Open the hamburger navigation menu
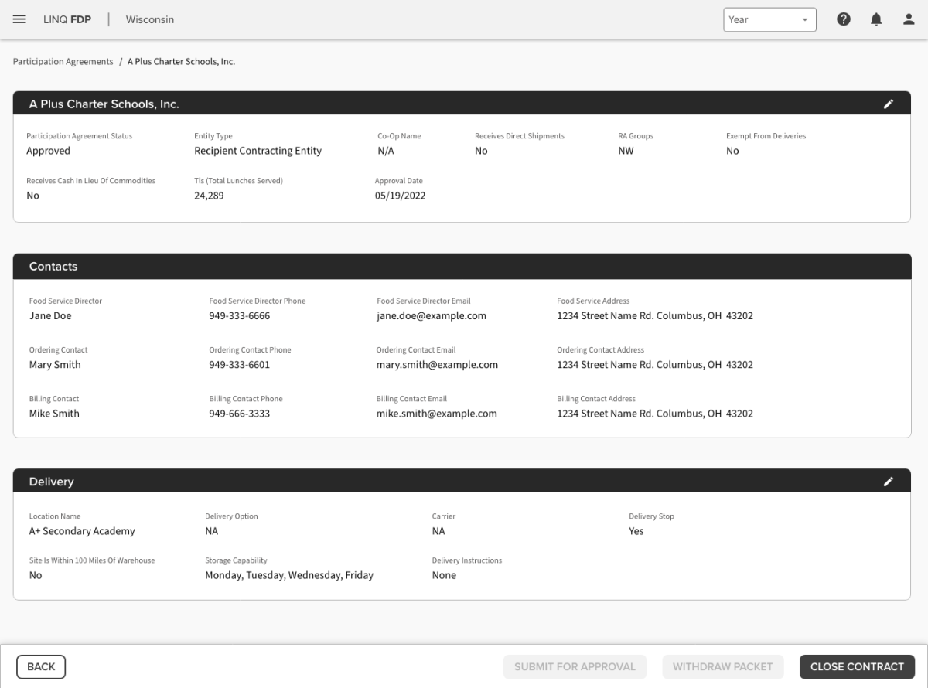This screenshot has height=688, width=928. 19,19
